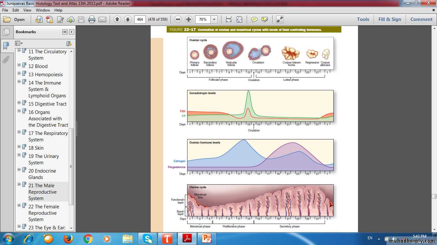437x245 pixels.
Task: Select the highlight text tool
Action: [265, 19]
